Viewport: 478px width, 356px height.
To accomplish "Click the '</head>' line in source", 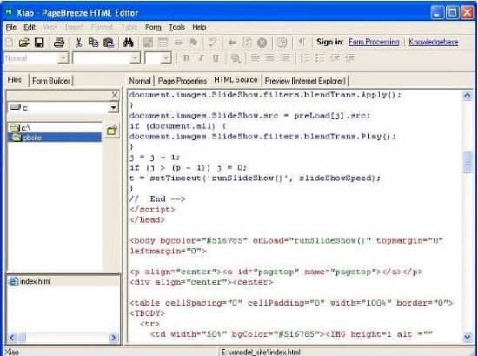I will coord(147,220).
